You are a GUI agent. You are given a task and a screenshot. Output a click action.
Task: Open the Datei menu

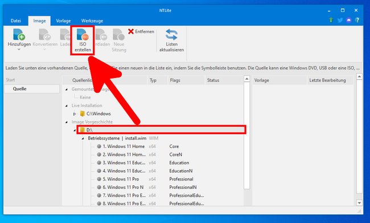16,20
